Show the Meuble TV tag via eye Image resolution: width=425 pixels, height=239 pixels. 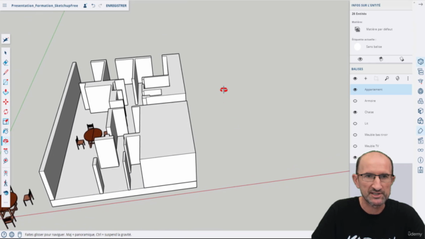pos(355,146)
